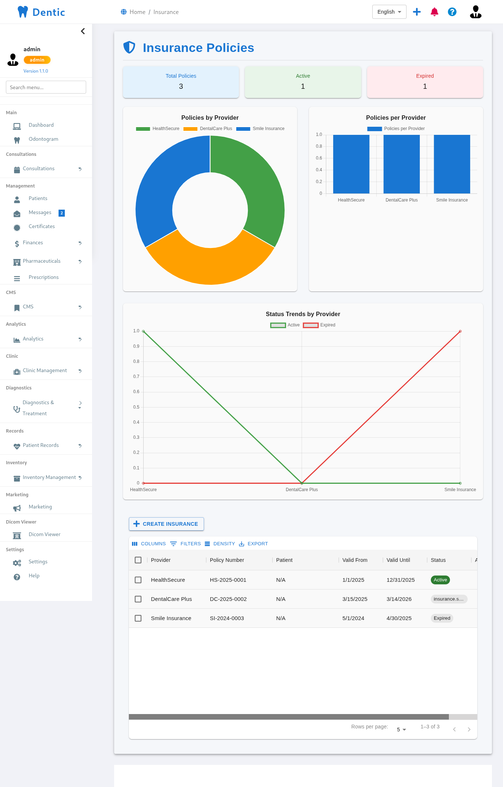
Task: Check the HealthSecure row checkbox
Action: coord(138,580)
